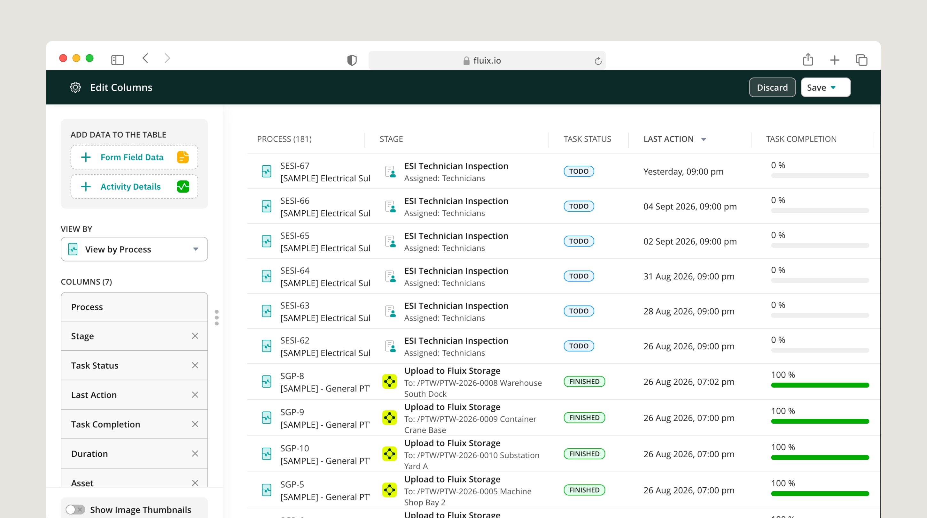The width and height of the screenshot is (927, 518).
Task: Click the Task Completion column header
Action: coord(801,139)
